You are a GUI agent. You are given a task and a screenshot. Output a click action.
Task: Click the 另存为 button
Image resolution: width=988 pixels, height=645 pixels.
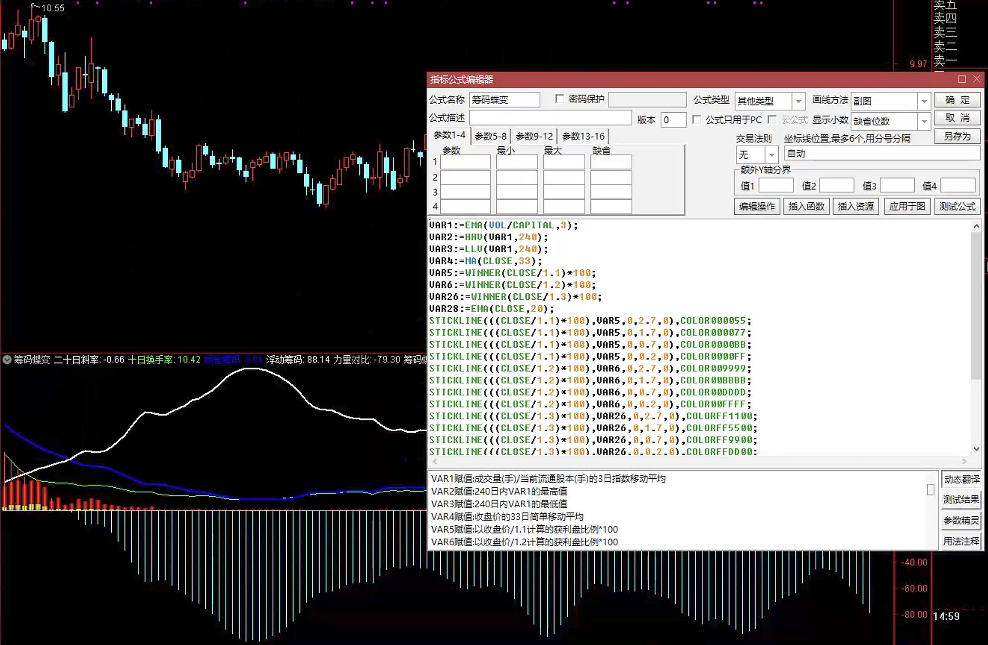[957, 136]
